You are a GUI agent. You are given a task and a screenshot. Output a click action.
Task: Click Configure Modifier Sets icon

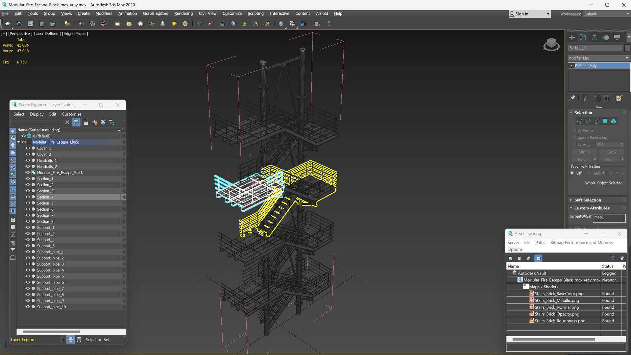tap(619, 98)
